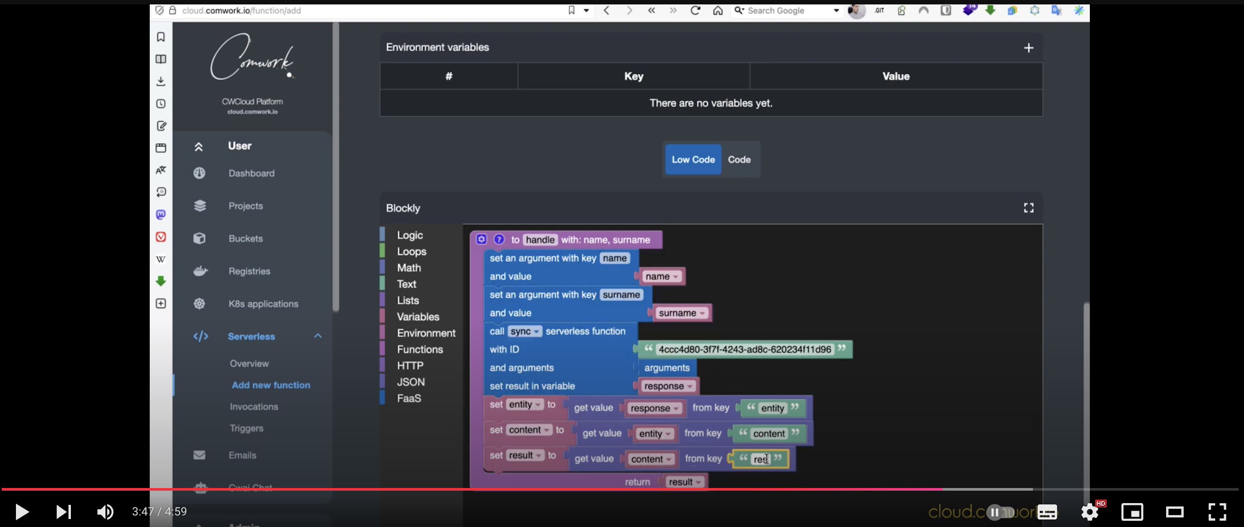The image size is (1244, 527).
Task: Toggle the Low Code view button
Action: coord(692,159)
